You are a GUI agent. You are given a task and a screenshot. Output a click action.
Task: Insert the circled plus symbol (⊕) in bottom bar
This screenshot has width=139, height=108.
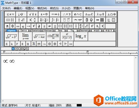point(55,44)
